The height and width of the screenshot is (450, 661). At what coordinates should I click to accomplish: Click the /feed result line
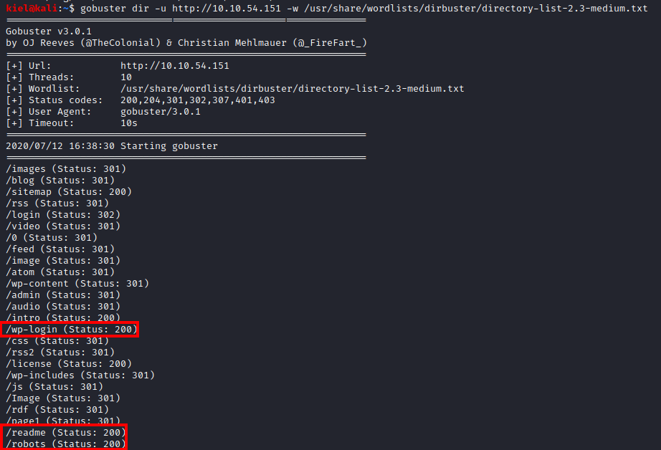coord(60,249)
